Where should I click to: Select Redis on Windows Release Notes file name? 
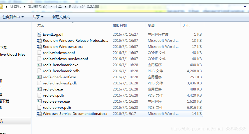75,41
